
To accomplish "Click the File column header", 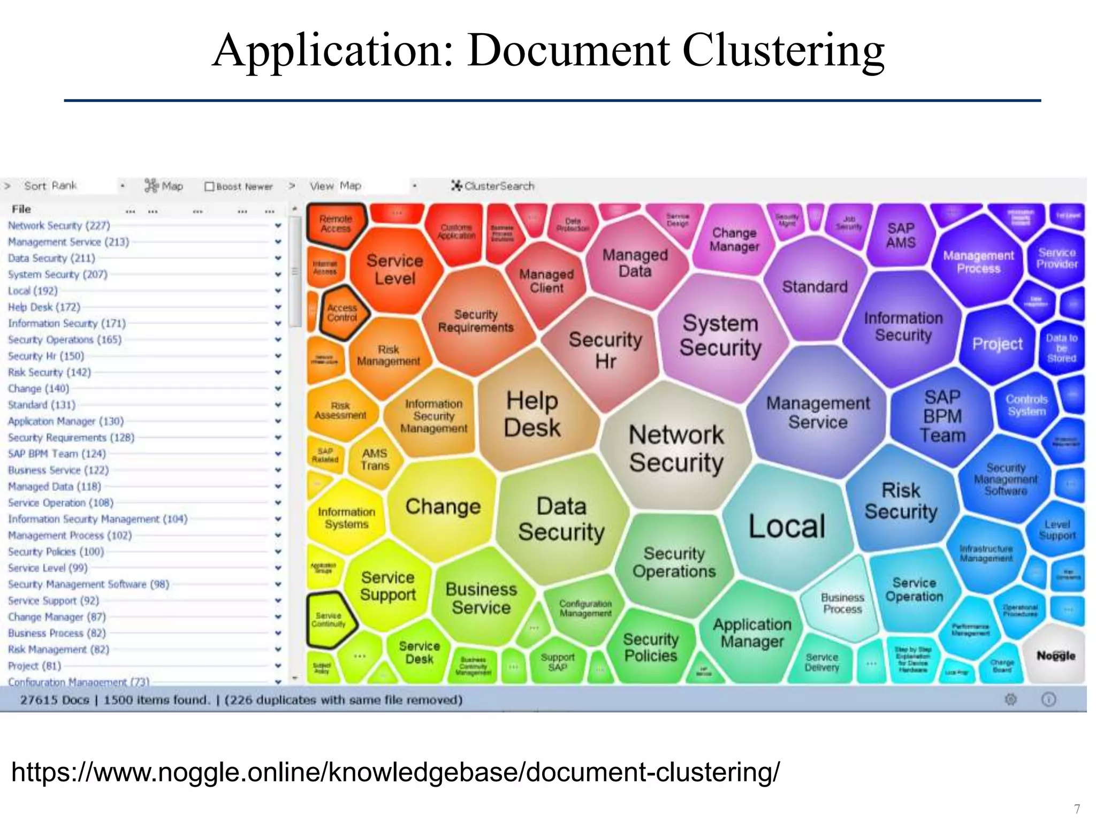I will (21, 209).
